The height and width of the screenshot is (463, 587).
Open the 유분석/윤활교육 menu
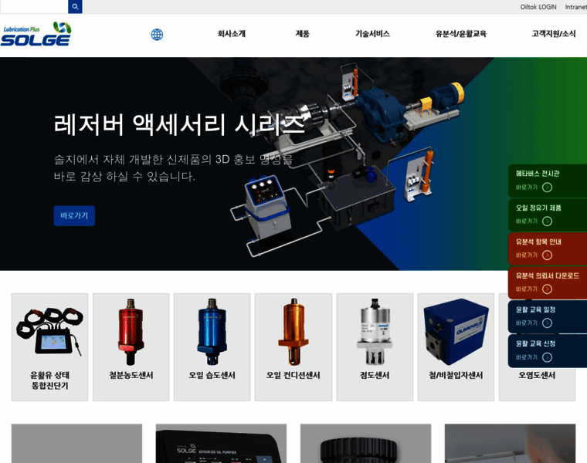tap(461, 34)
